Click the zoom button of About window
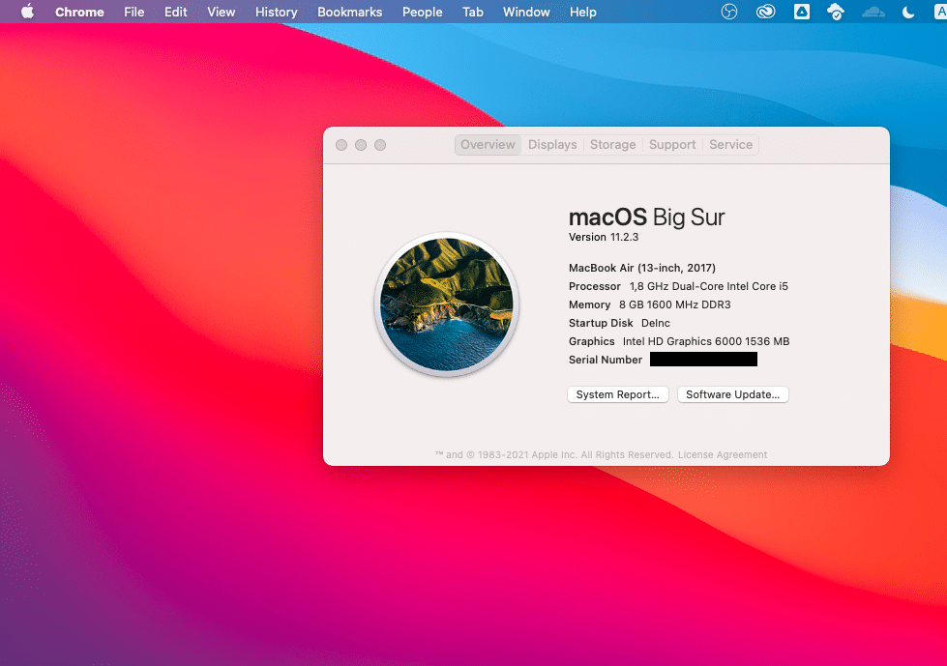947x666 pixels. coord(380,145)
